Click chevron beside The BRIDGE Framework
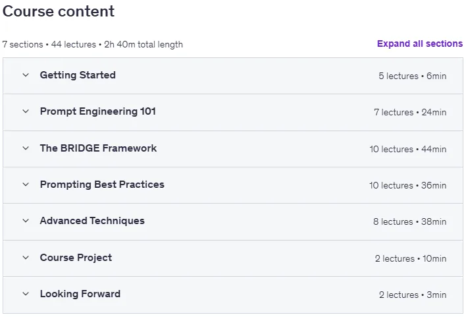This screenshot has width=466, height=317. (26, 148)
